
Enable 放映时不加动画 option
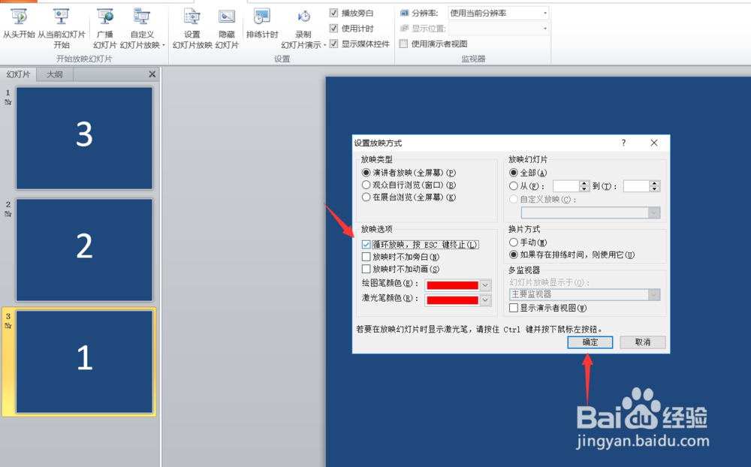(366, 267)
